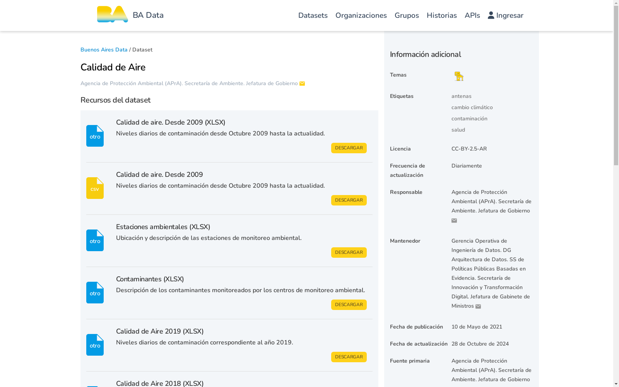Open the Datasets menu item

313,15
